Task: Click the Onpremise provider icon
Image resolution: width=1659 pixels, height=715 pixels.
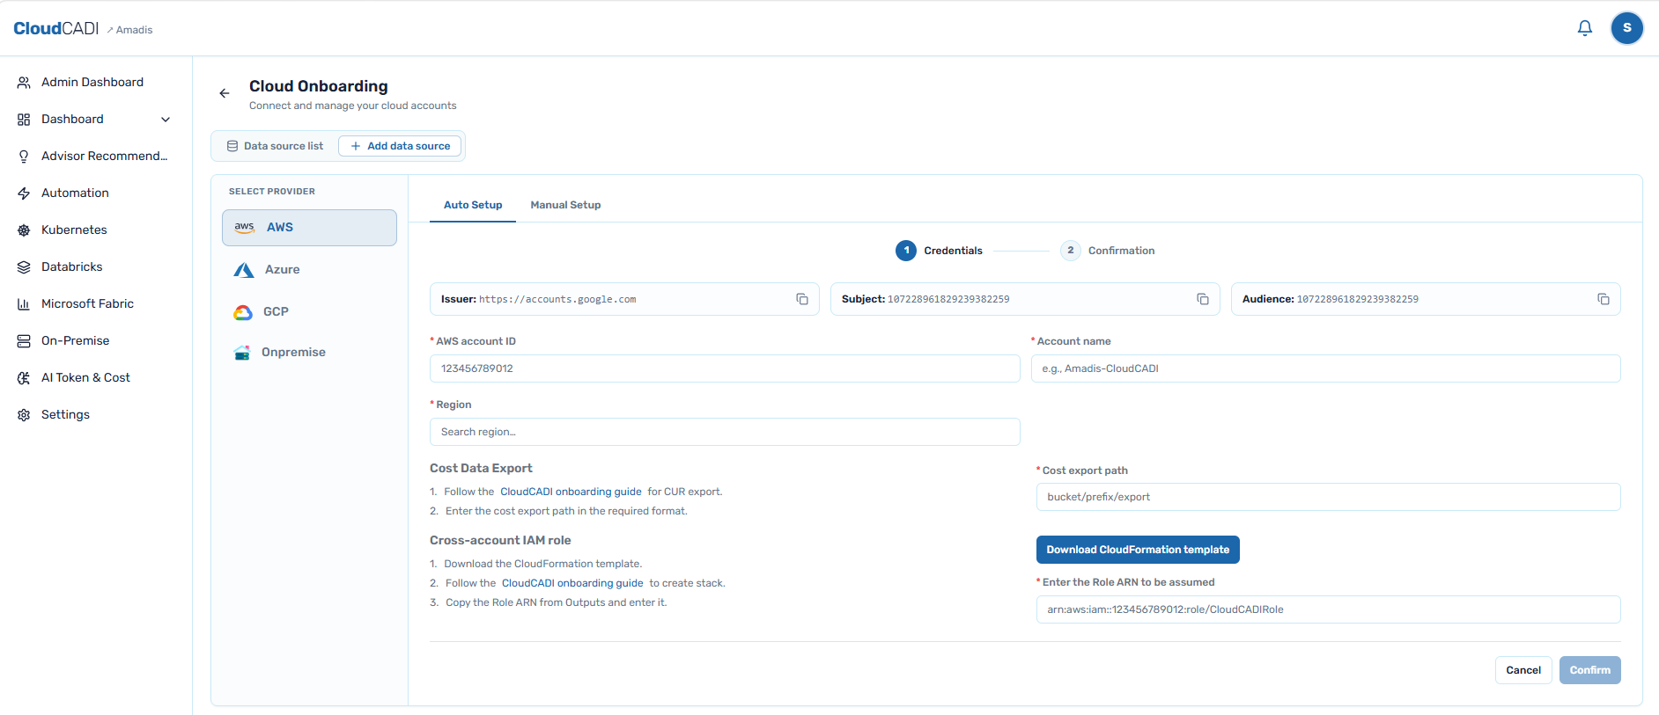Action: click(x=242, y=353)
